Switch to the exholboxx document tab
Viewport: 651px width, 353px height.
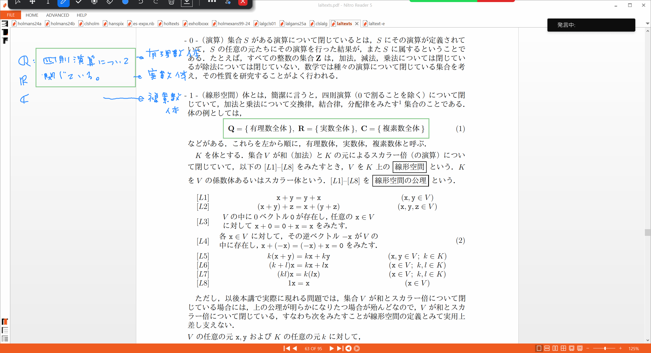click(196, 24)
